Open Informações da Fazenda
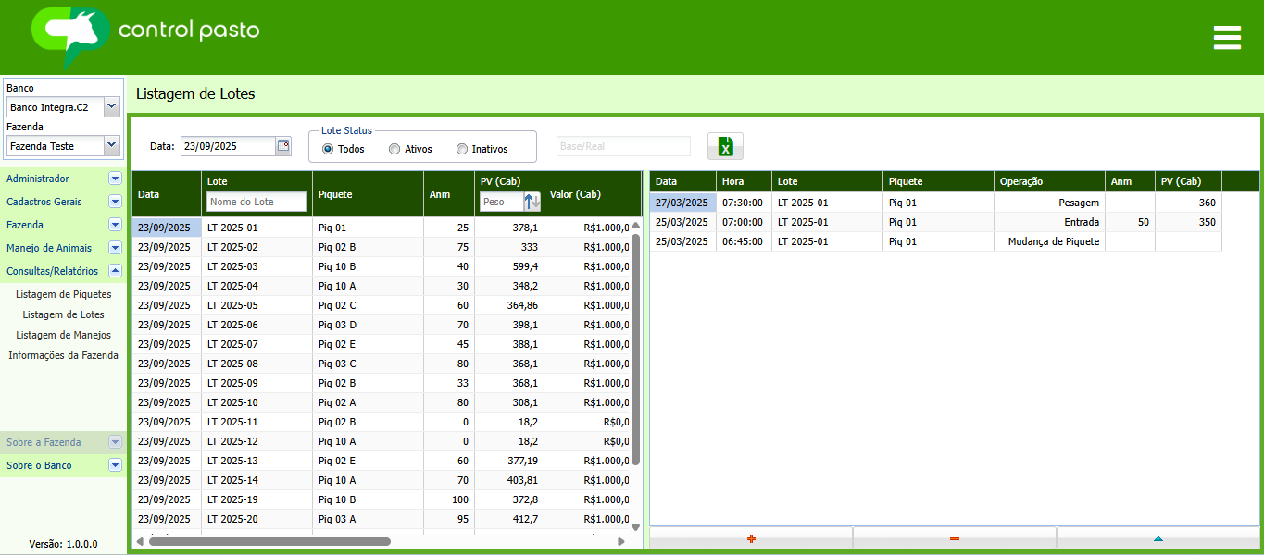 tap(63, 355)
